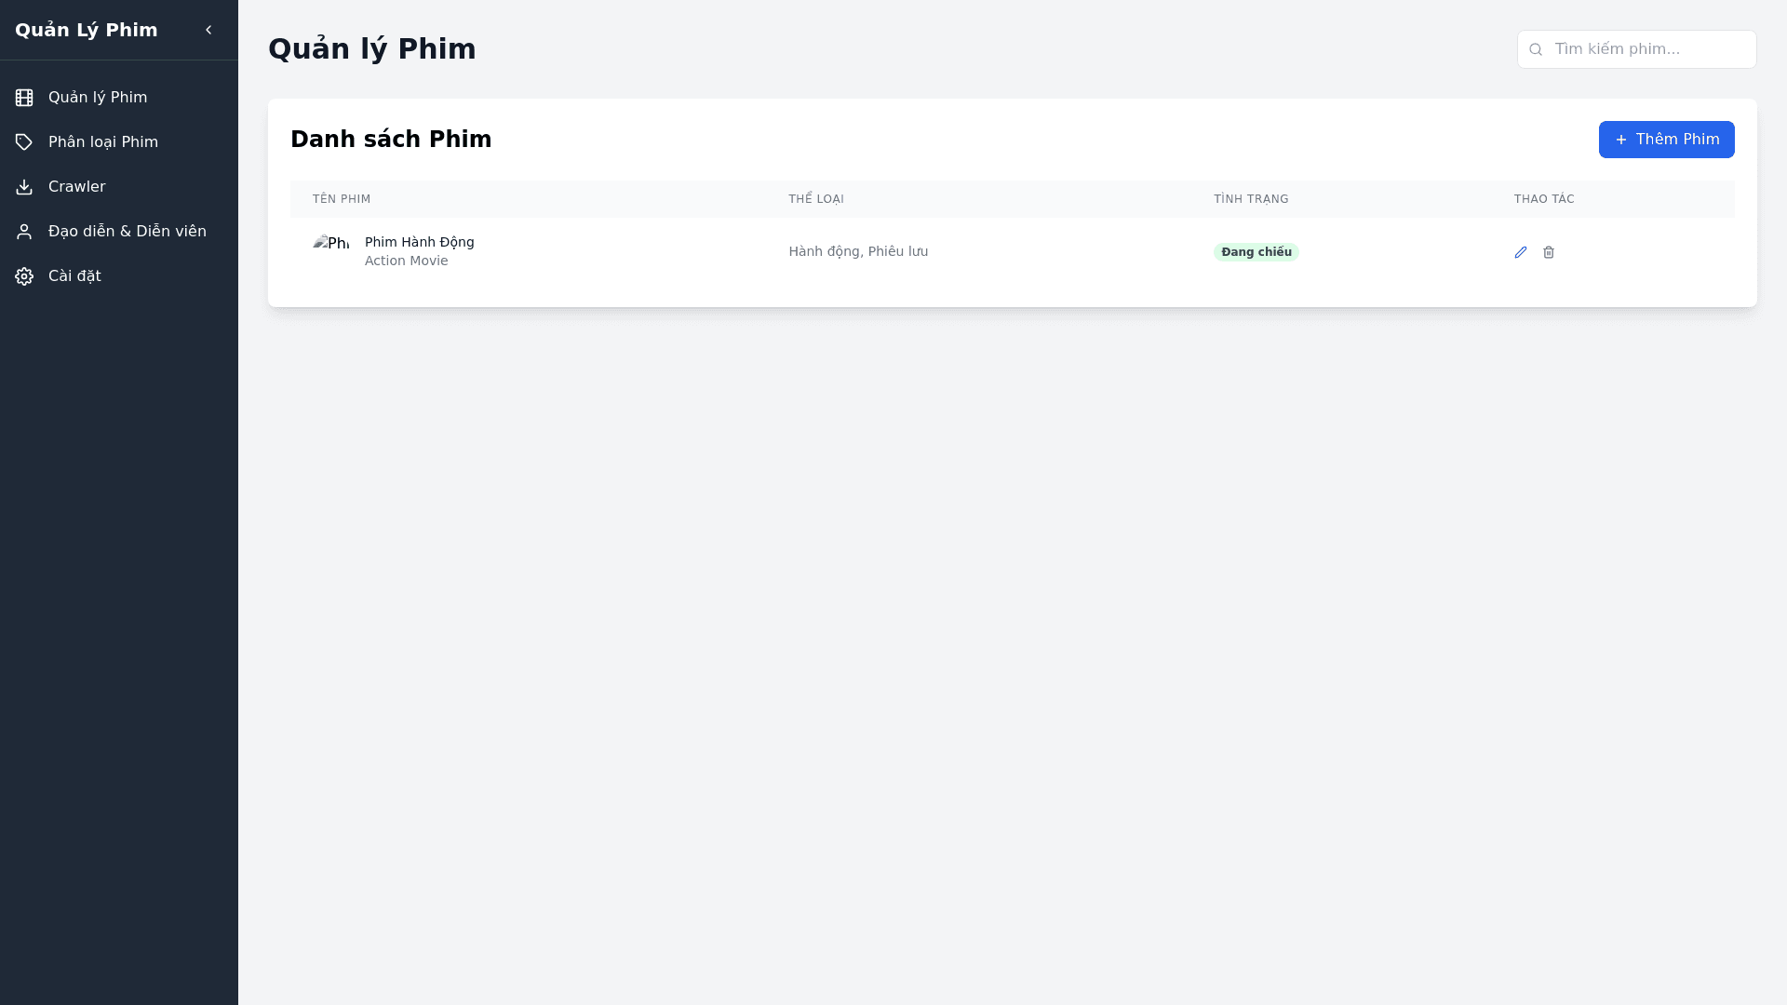Click the person icon for Đạo diễn & Diễn viên
The height and width of the screenshot is (1005, 1787).
coord(24,232)
